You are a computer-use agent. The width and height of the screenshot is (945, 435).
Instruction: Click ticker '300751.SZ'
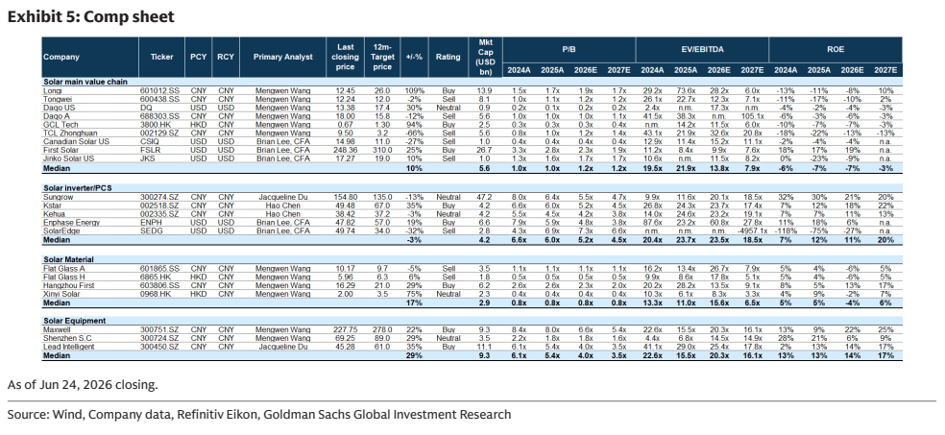pos(161,330)
